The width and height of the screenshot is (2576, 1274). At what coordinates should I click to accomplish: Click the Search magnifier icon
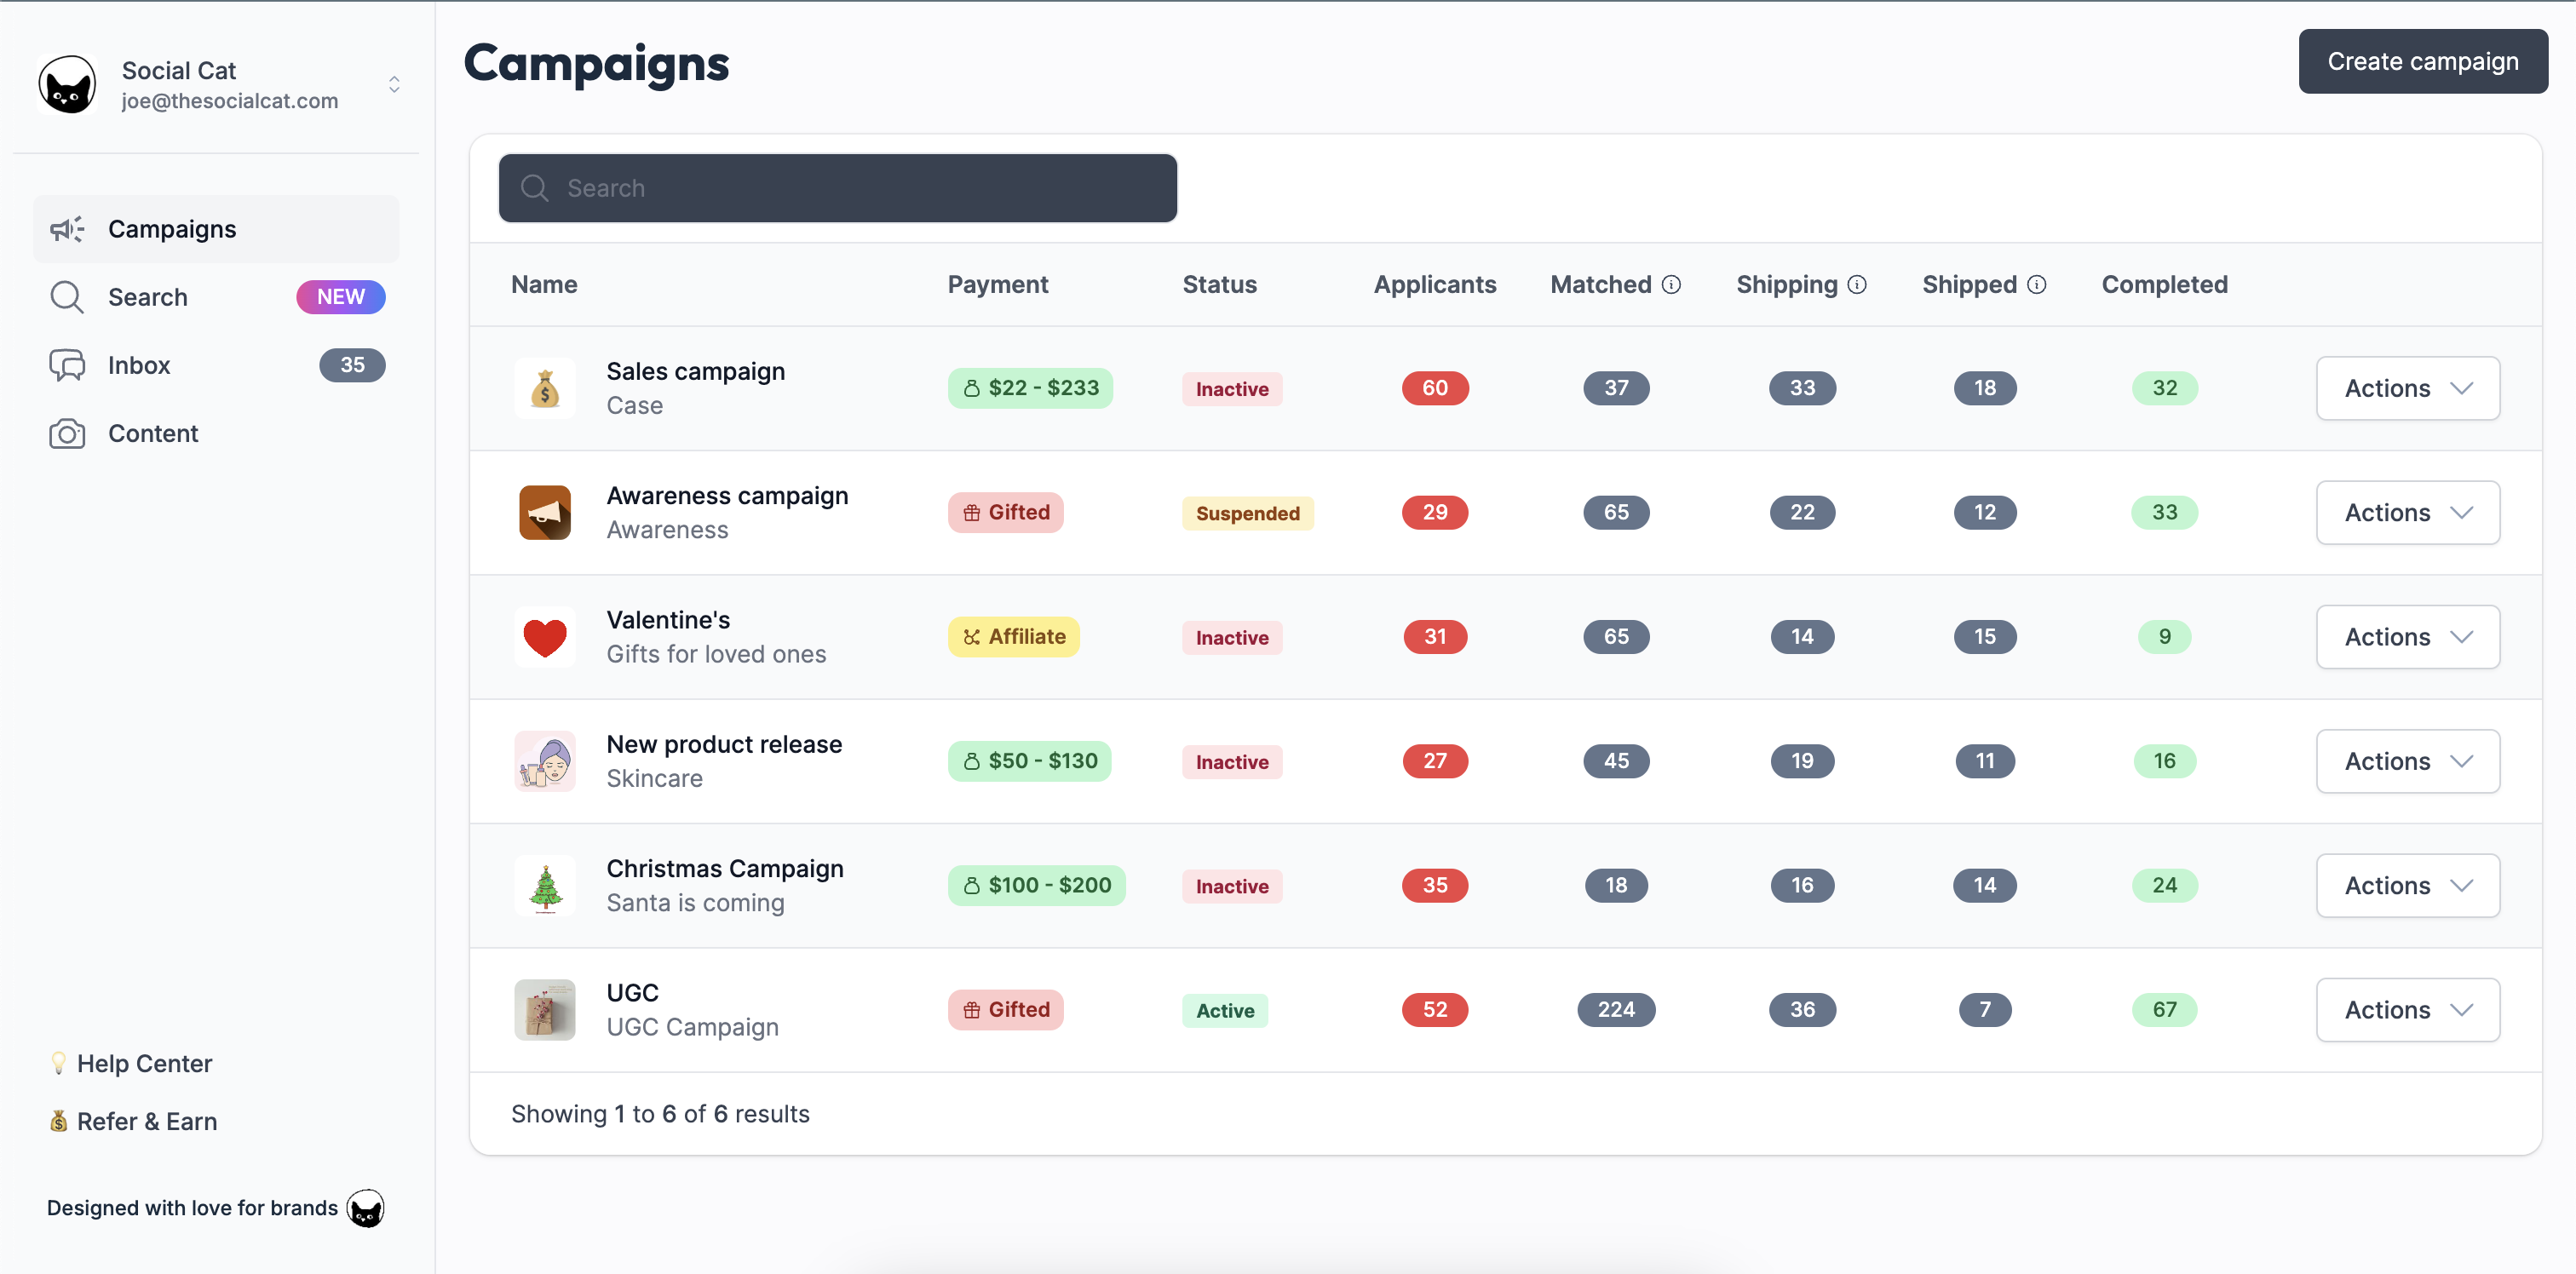coord(536,187)
